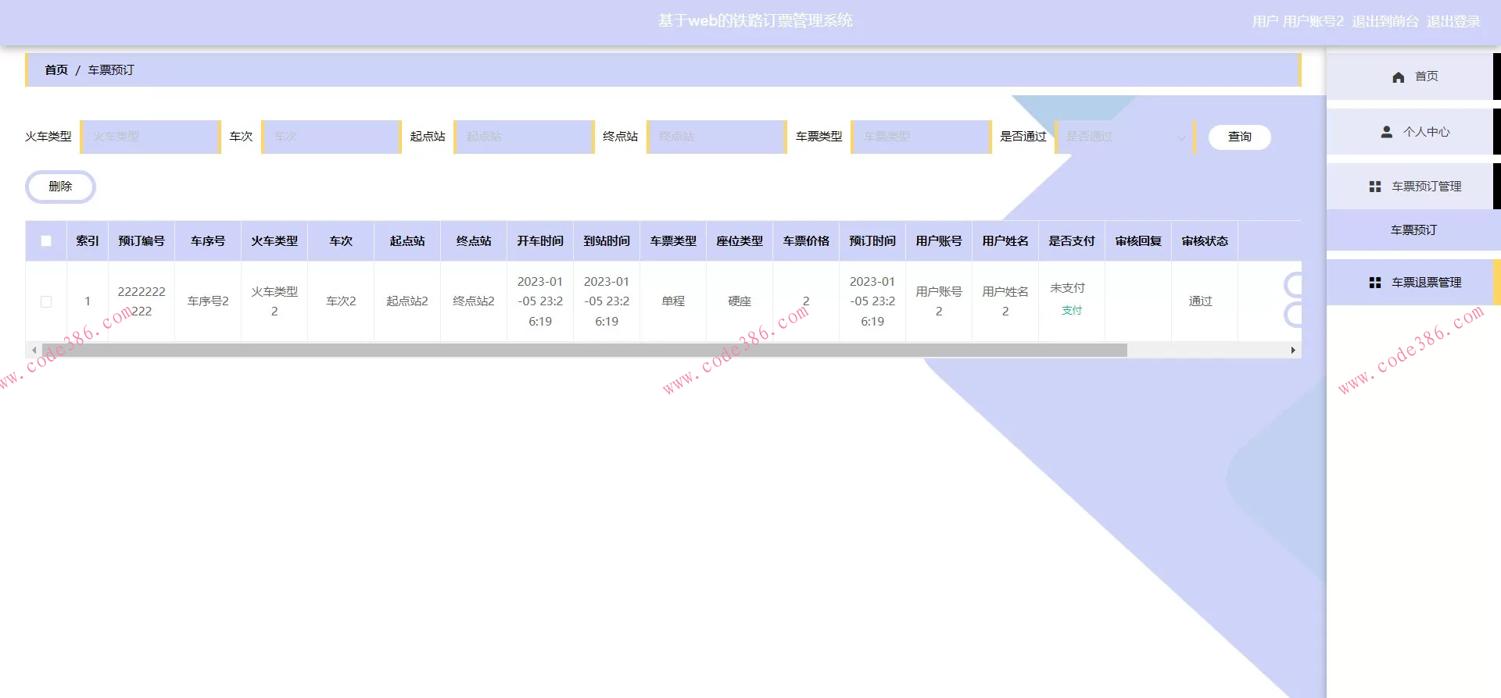
Task: Click the left arrow of the horizontal scrollbar
Action: (33, 351)
